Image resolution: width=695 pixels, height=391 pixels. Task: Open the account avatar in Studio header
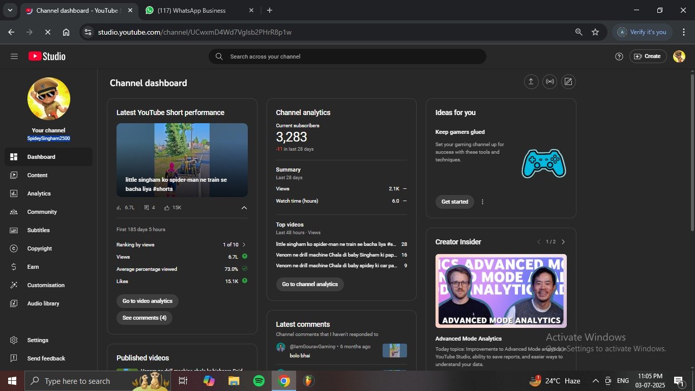(x=679, y=57)
